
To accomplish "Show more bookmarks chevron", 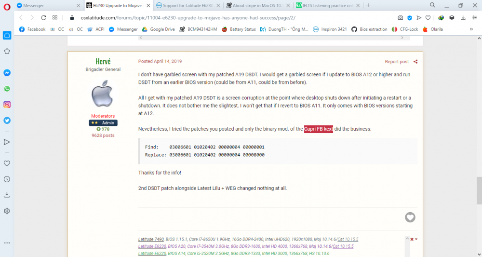I will point(471,29).
